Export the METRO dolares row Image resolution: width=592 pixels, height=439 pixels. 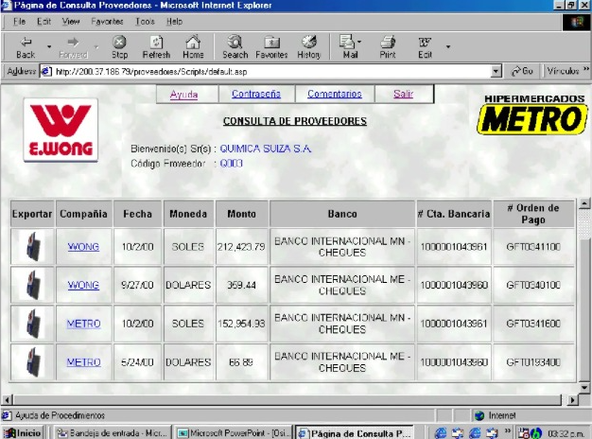click(x=32, y=362)
